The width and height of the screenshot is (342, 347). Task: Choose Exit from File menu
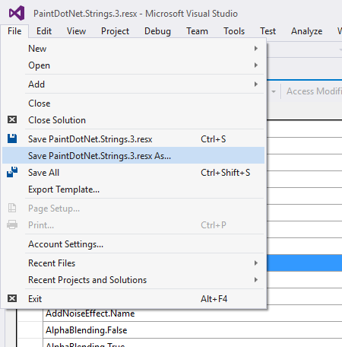tap(133, 298)
